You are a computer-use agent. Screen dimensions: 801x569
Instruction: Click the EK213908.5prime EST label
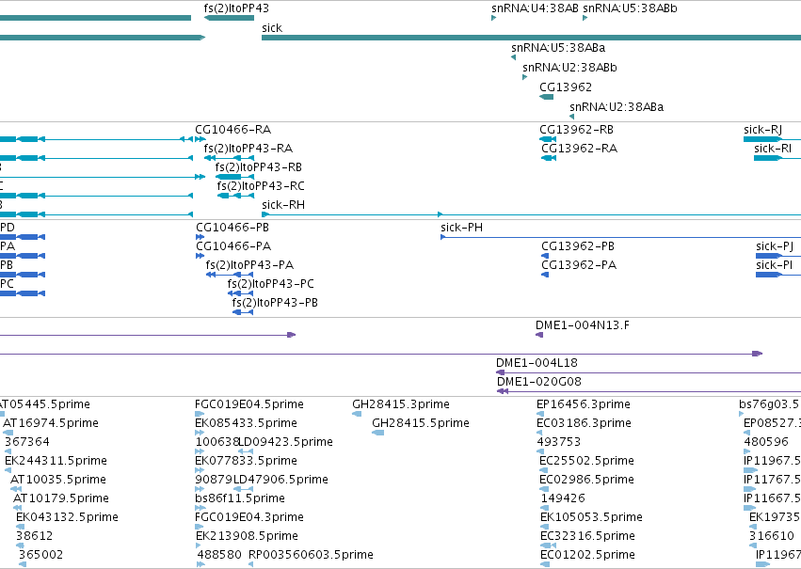(x=247, y=536)
